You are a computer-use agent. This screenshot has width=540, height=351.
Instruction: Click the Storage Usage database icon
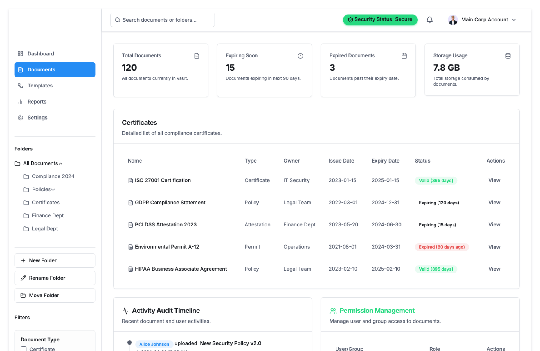tap(508, 56)
